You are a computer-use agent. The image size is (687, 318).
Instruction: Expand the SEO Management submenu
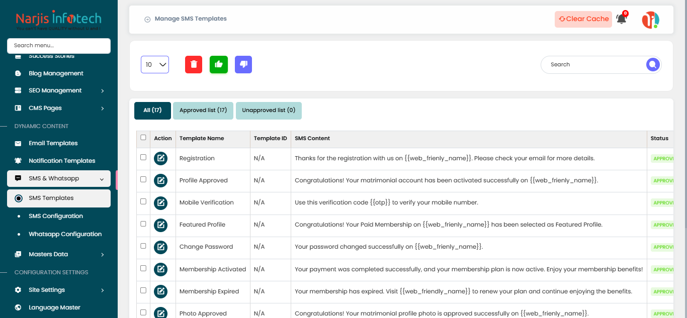(x=59, y=90)
